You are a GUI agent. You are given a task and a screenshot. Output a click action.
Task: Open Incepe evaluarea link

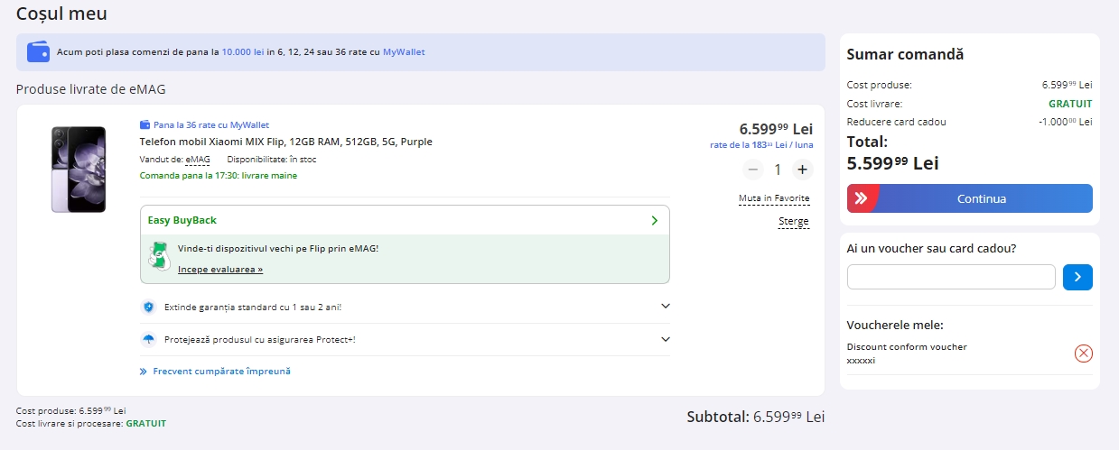click(220, 269)
